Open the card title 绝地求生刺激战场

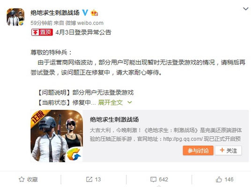tap(114, 120)
